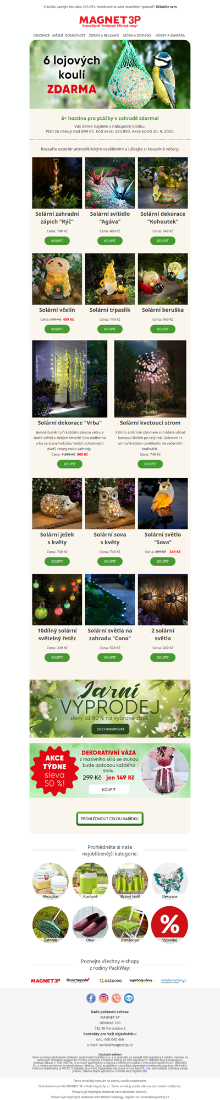Open the Instagram social icon

coord(103,998)
